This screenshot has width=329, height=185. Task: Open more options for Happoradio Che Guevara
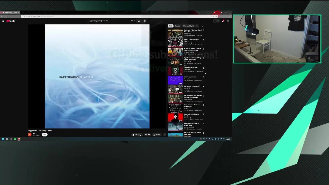pos(204,114)
